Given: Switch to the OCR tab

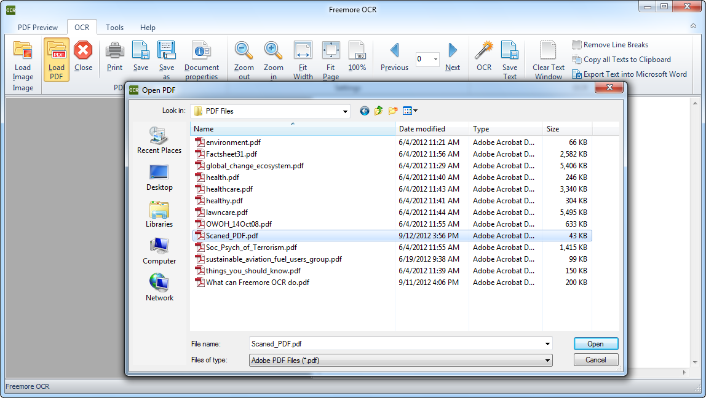Looking at the screenshot, I should coord(82,28).
